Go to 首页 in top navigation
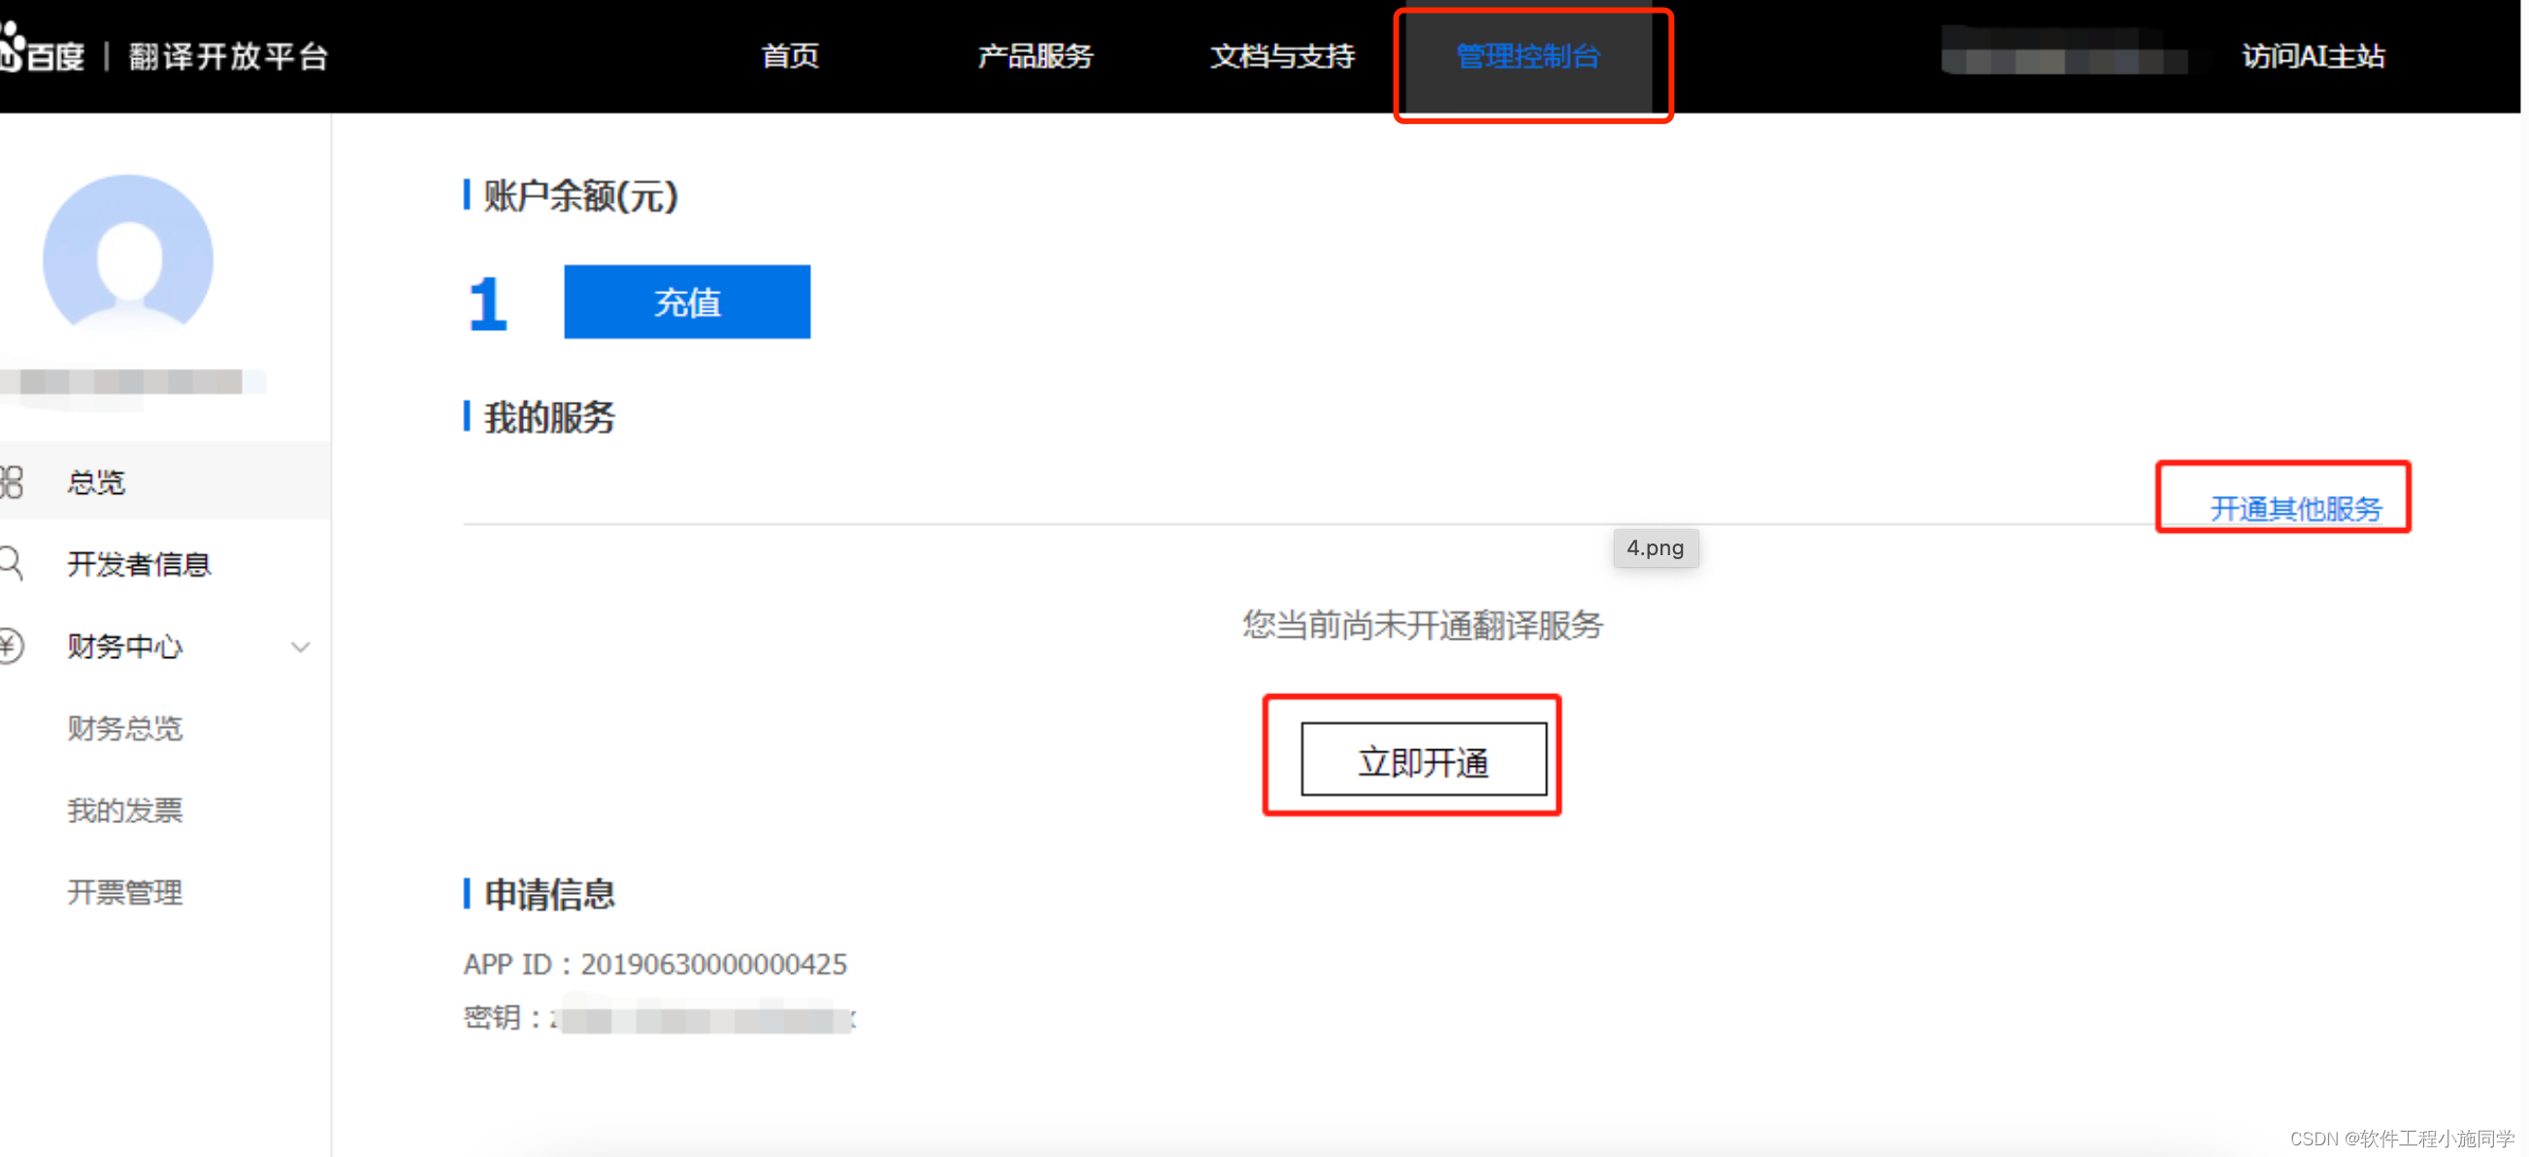The image size is (2529, 1157). coord(789,57)
